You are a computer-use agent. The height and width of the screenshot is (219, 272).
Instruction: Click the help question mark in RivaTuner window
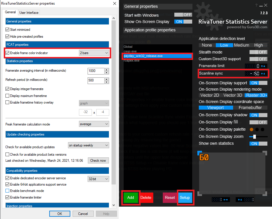pyautogui.click(x=256, y=5)
